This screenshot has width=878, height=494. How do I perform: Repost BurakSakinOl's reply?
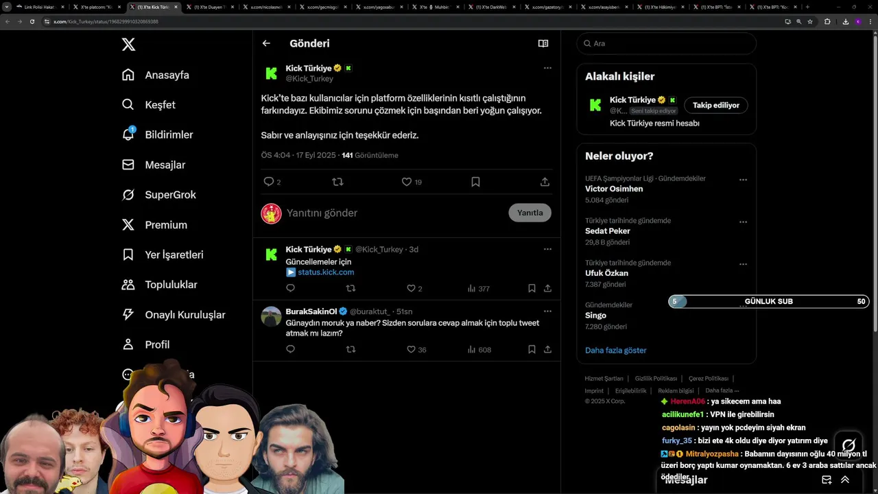[351, 349]
